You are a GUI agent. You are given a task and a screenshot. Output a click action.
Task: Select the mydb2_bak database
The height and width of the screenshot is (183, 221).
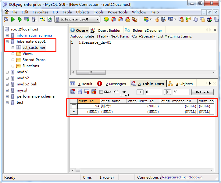pyautogui.click(x=27, y=84)
